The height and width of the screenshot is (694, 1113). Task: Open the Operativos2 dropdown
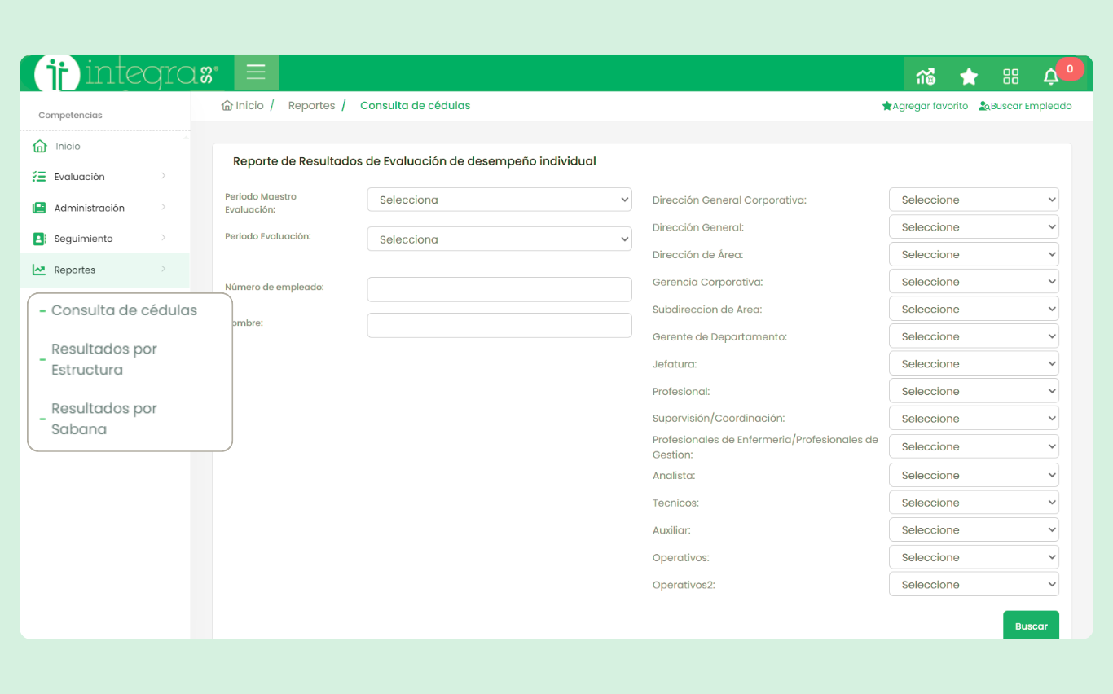click(974, 585)
